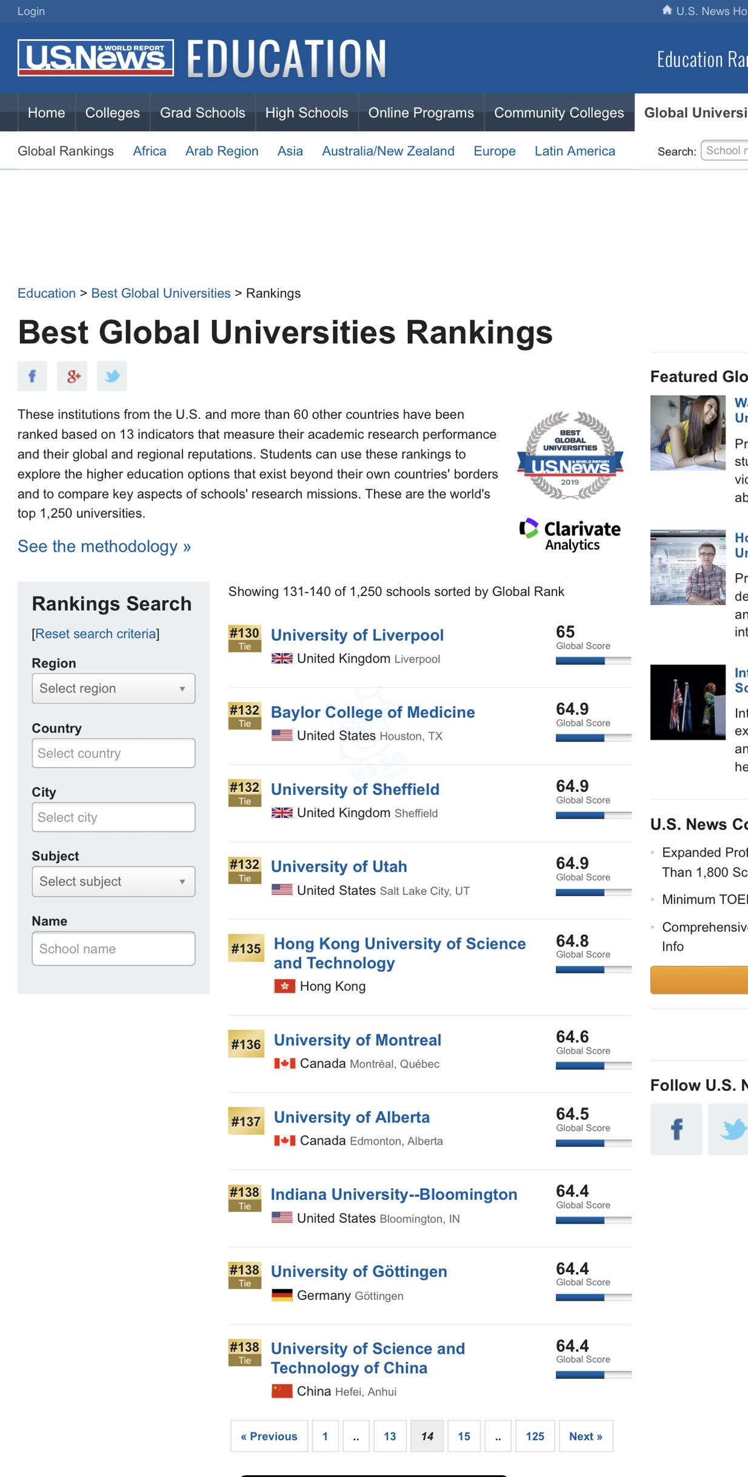Viewport: 748px width, 1477px height.
Task: Jump to page 15 of results
Action: [x=464, y=1436]
